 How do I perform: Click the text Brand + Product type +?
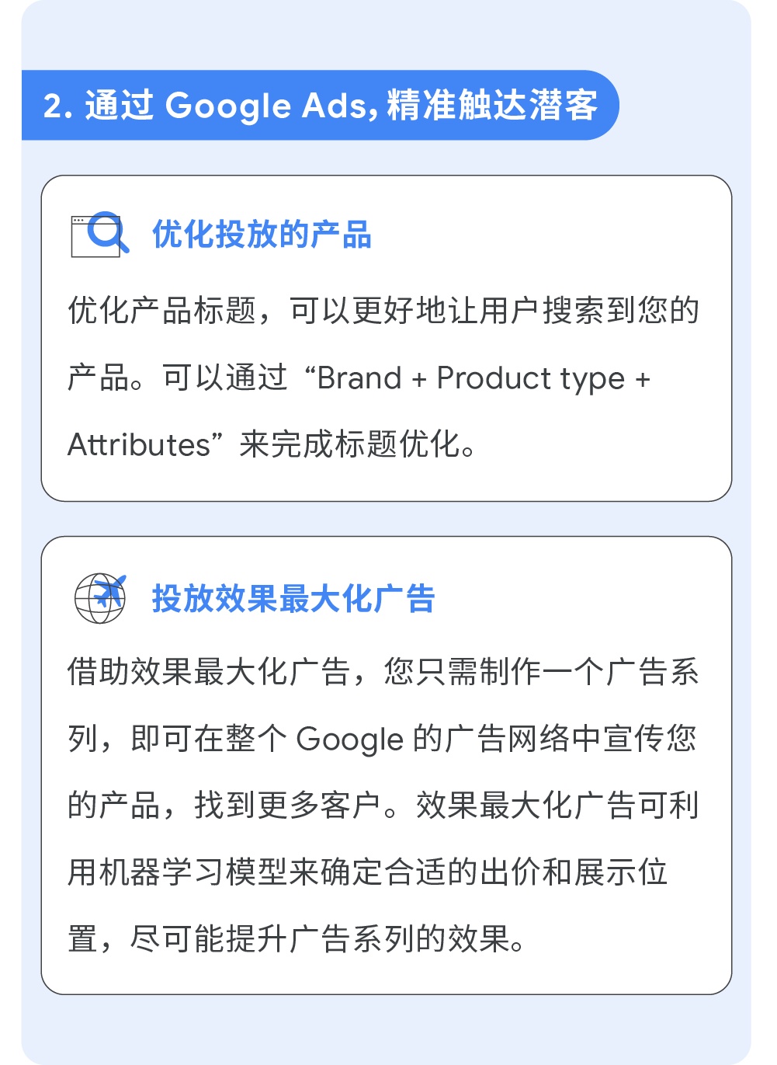[484, 378]
